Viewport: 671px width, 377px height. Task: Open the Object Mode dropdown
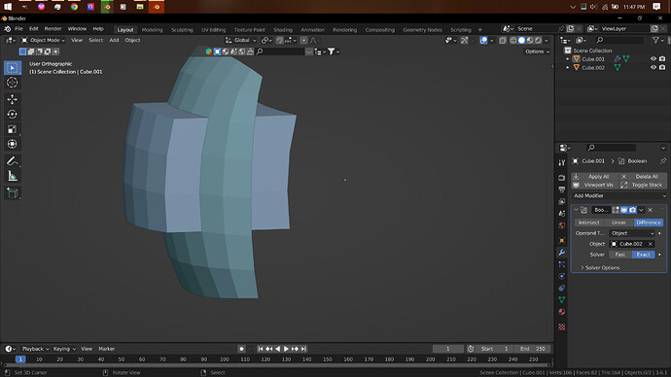coord(43,40)
